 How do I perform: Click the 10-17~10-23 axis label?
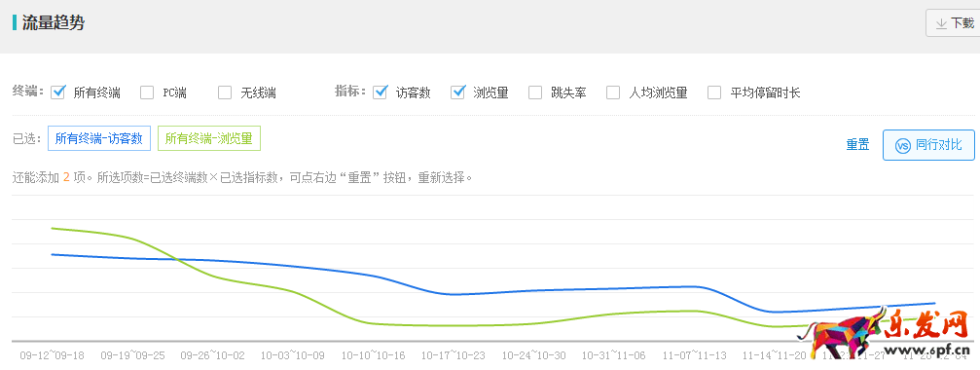[454, 355]
